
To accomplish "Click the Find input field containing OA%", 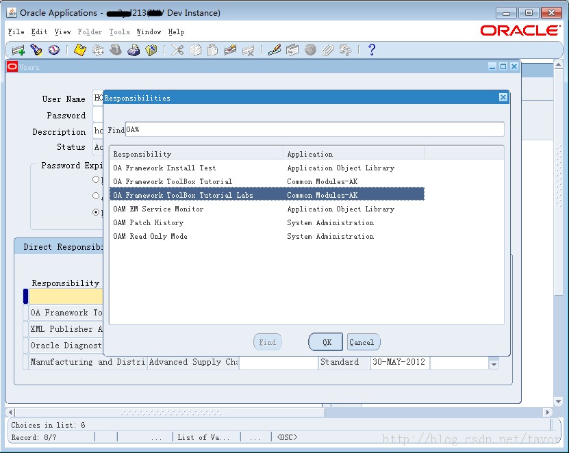I will point(314,129).
